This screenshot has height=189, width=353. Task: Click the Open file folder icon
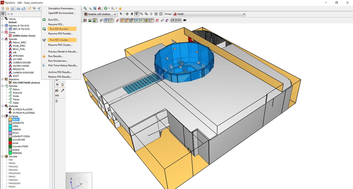(x=7, y=8)
